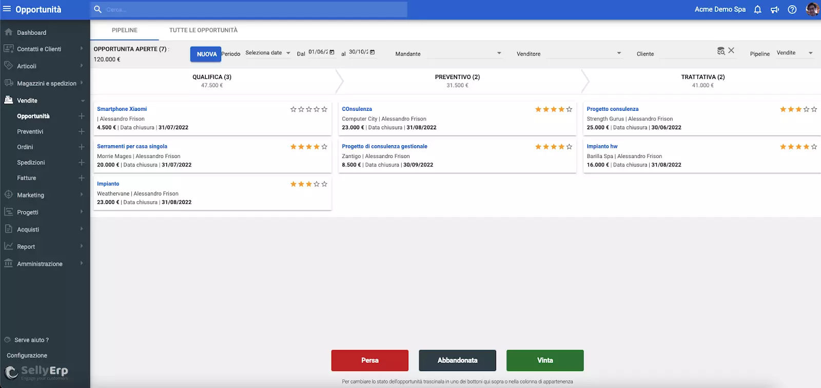821x388 pixels.
Task: Clear the Cliente filter with X icon
Action: click(731, 50)
